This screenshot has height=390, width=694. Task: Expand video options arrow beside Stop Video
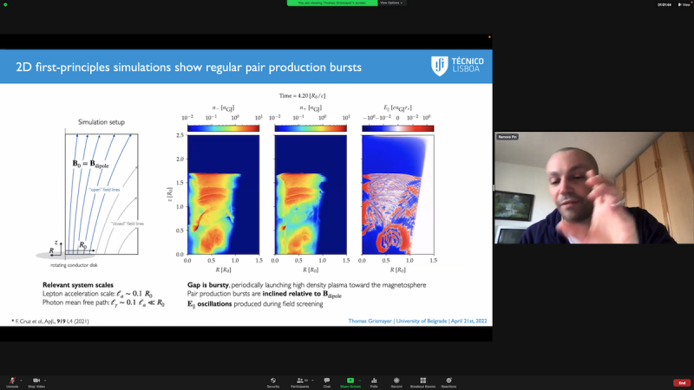coord(47,379)
